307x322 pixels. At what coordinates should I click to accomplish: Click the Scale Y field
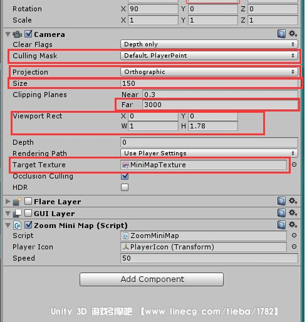[x=213, y=20]
